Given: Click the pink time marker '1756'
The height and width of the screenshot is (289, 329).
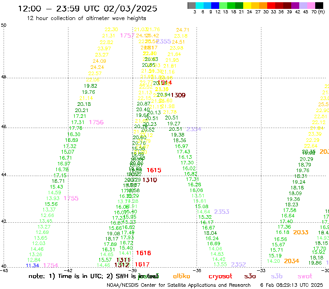Looking at the screenshot, I should coord(96,122).
